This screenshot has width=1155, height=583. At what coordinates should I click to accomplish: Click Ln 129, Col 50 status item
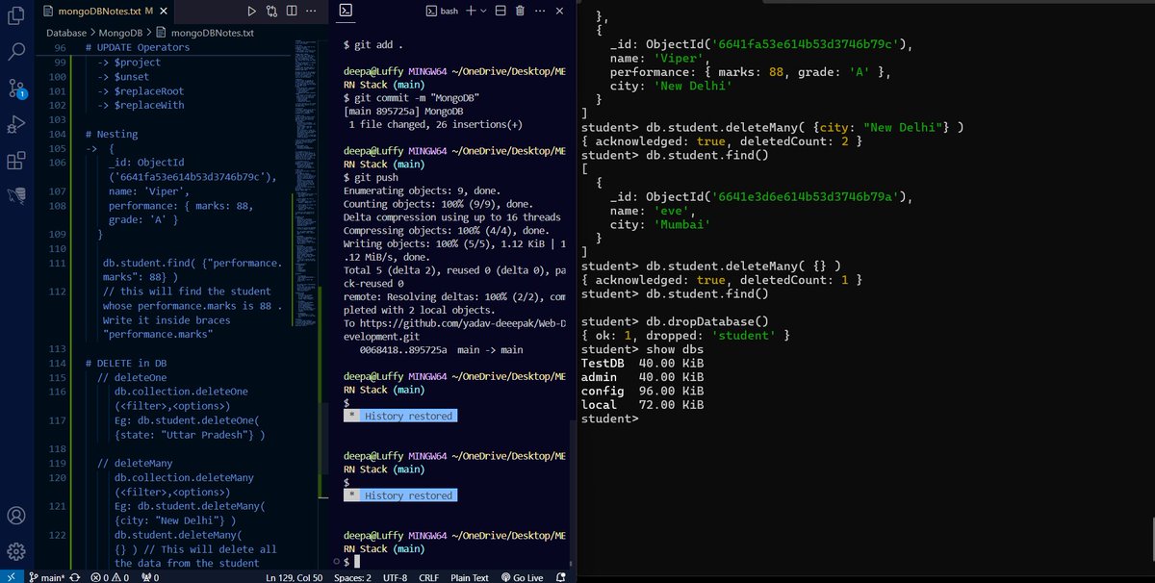(x=294, y=577)
